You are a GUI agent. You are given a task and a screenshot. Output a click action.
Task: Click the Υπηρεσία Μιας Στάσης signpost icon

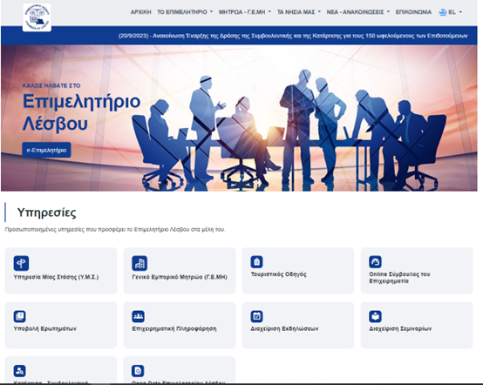point(21,263)
